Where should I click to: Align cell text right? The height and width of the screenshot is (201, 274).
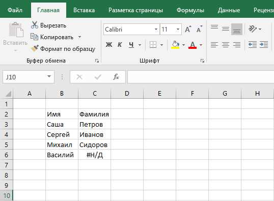[x=237, y=45]
